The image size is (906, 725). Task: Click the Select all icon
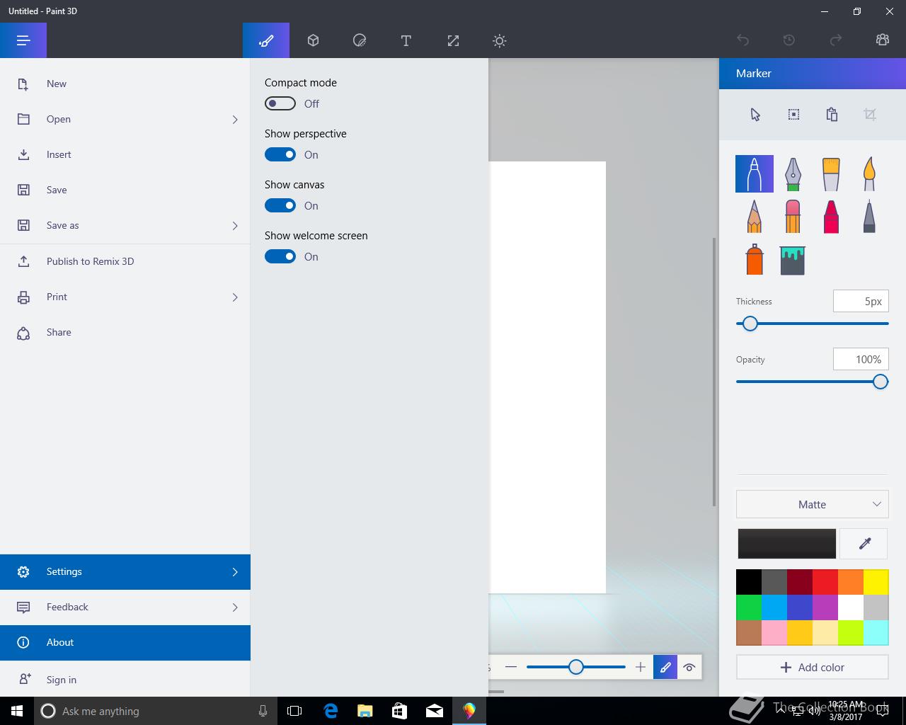[793, 115]
